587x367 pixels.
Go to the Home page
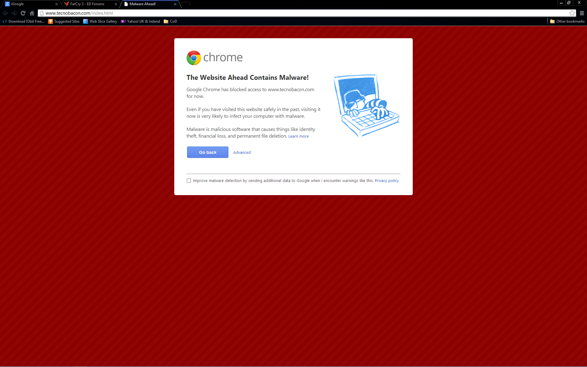(32, 13)
